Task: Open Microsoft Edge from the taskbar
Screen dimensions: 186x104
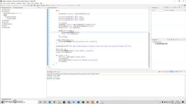Action: 50,102
